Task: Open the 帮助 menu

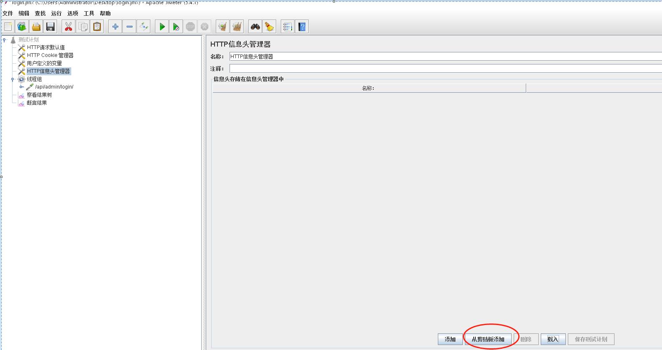Action: coord(105,13)
